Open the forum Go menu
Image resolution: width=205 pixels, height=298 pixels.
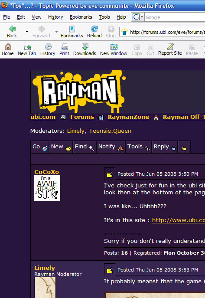(x=40, y=147)
